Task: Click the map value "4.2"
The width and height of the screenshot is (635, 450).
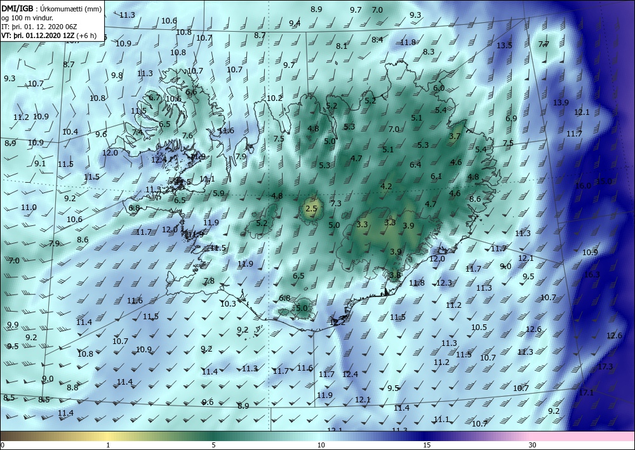Action: point(386,186)
